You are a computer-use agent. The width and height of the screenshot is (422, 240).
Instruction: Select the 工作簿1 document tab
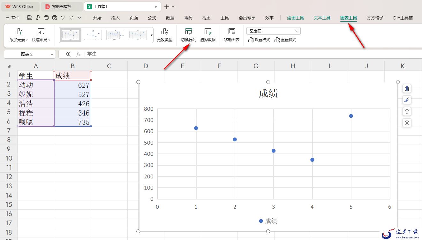[122, 6]
